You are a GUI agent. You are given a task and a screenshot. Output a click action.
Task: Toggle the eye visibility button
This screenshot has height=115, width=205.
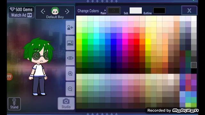(x=70, y=58)
